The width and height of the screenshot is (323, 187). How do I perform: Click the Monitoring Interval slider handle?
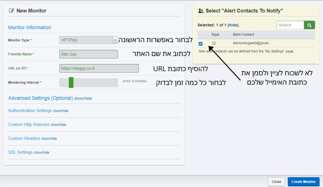point(71,82)
